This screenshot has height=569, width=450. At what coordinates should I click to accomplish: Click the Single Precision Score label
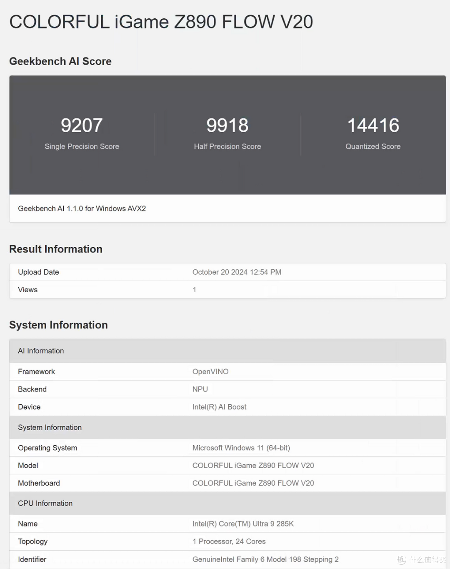pos(82,146)
